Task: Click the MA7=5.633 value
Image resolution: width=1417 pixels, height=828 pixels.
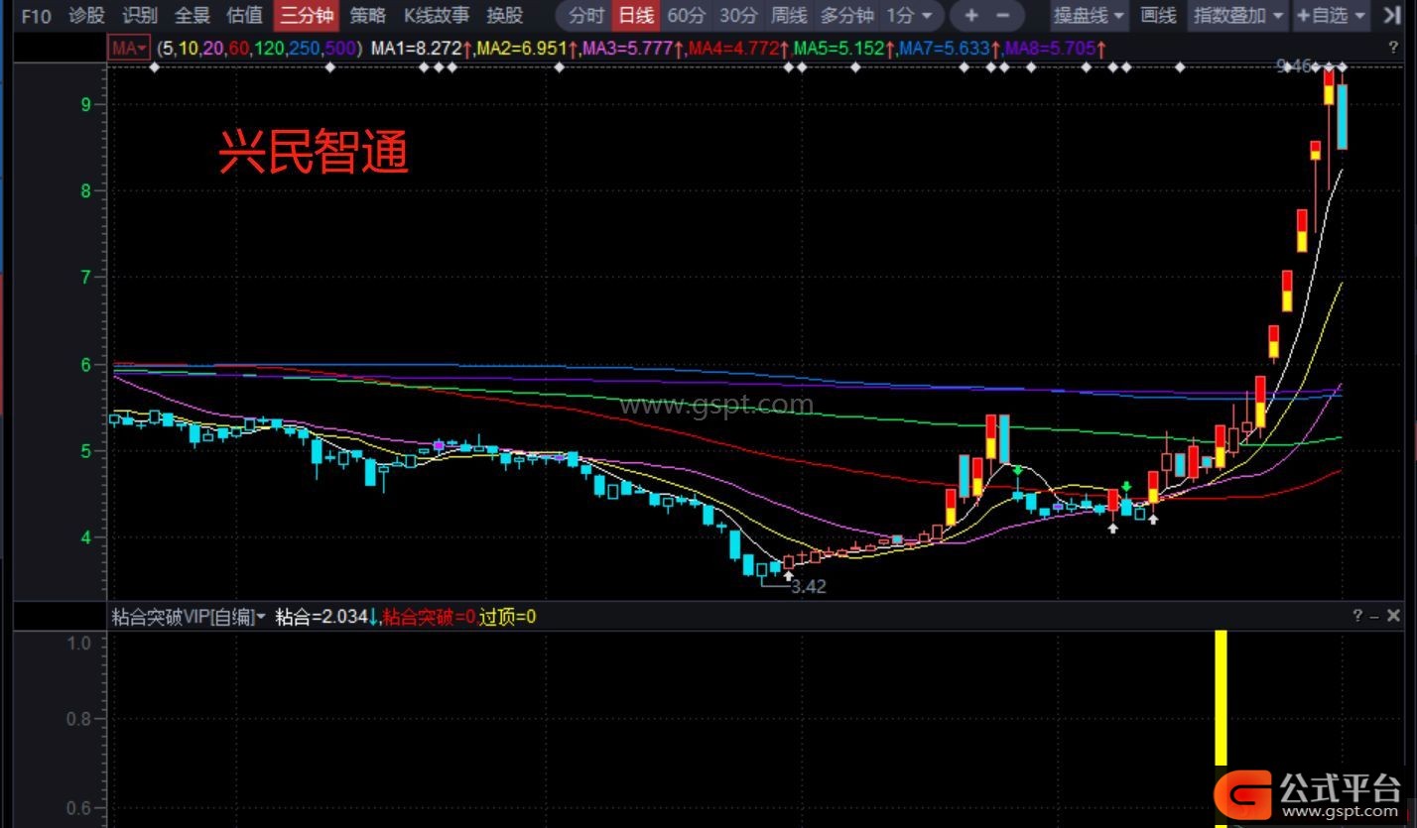Action: click(x=949, y=48)
